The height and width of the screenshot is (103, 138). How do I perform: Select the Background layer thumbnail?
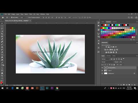tap(106, 73)
